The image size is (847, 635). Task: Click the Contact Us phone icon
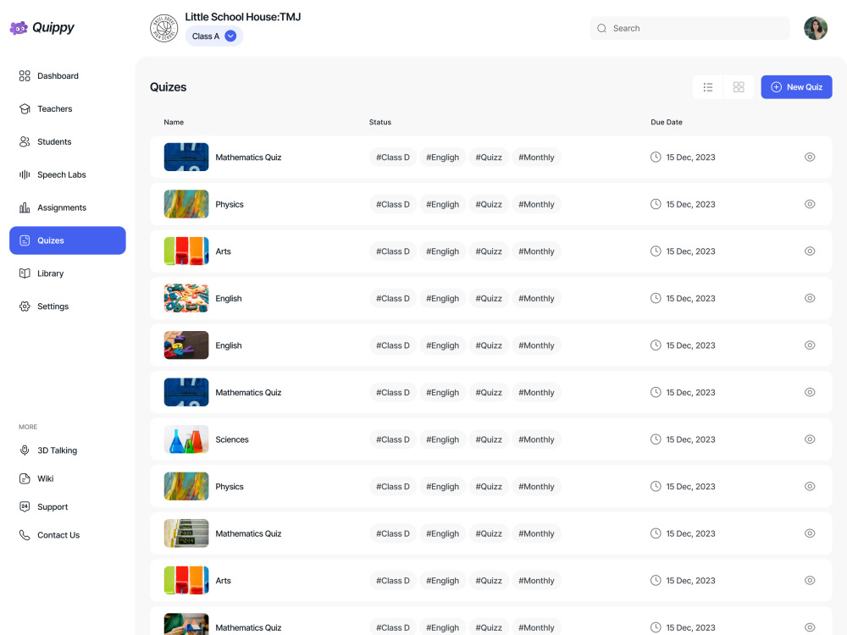25,535
